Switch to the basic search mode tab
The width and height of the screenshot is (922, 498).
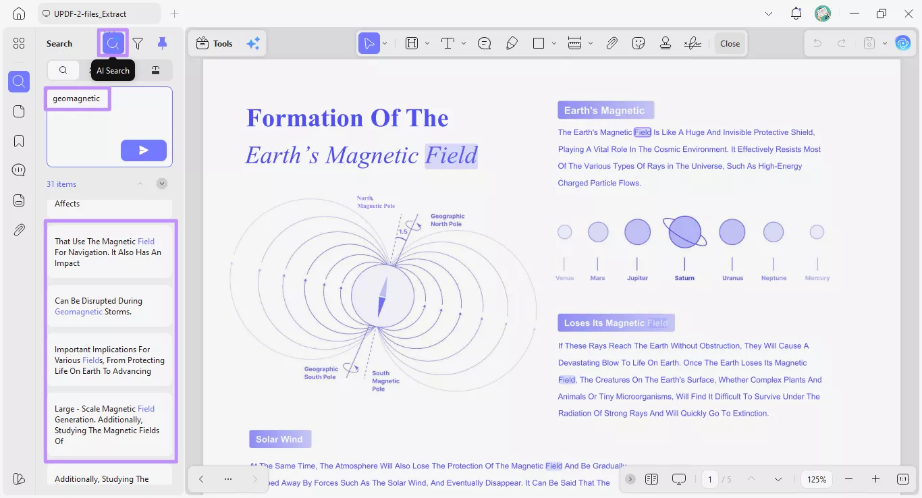(63, 70)
